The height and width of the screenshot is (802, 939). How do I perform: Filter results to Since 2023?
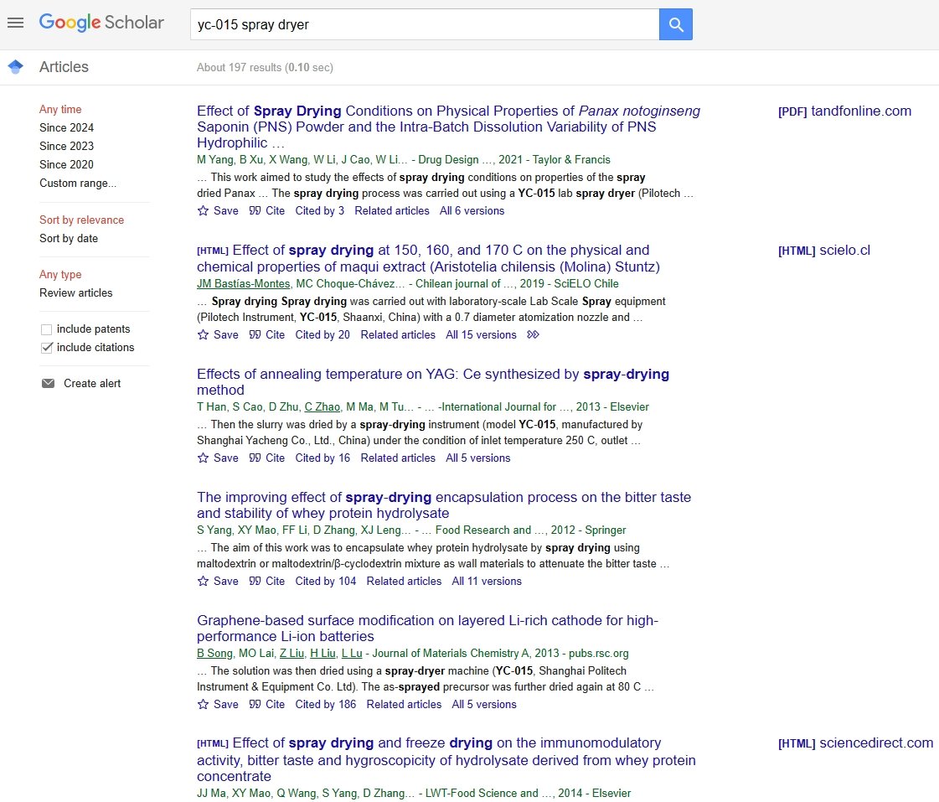tap(66, 147)
